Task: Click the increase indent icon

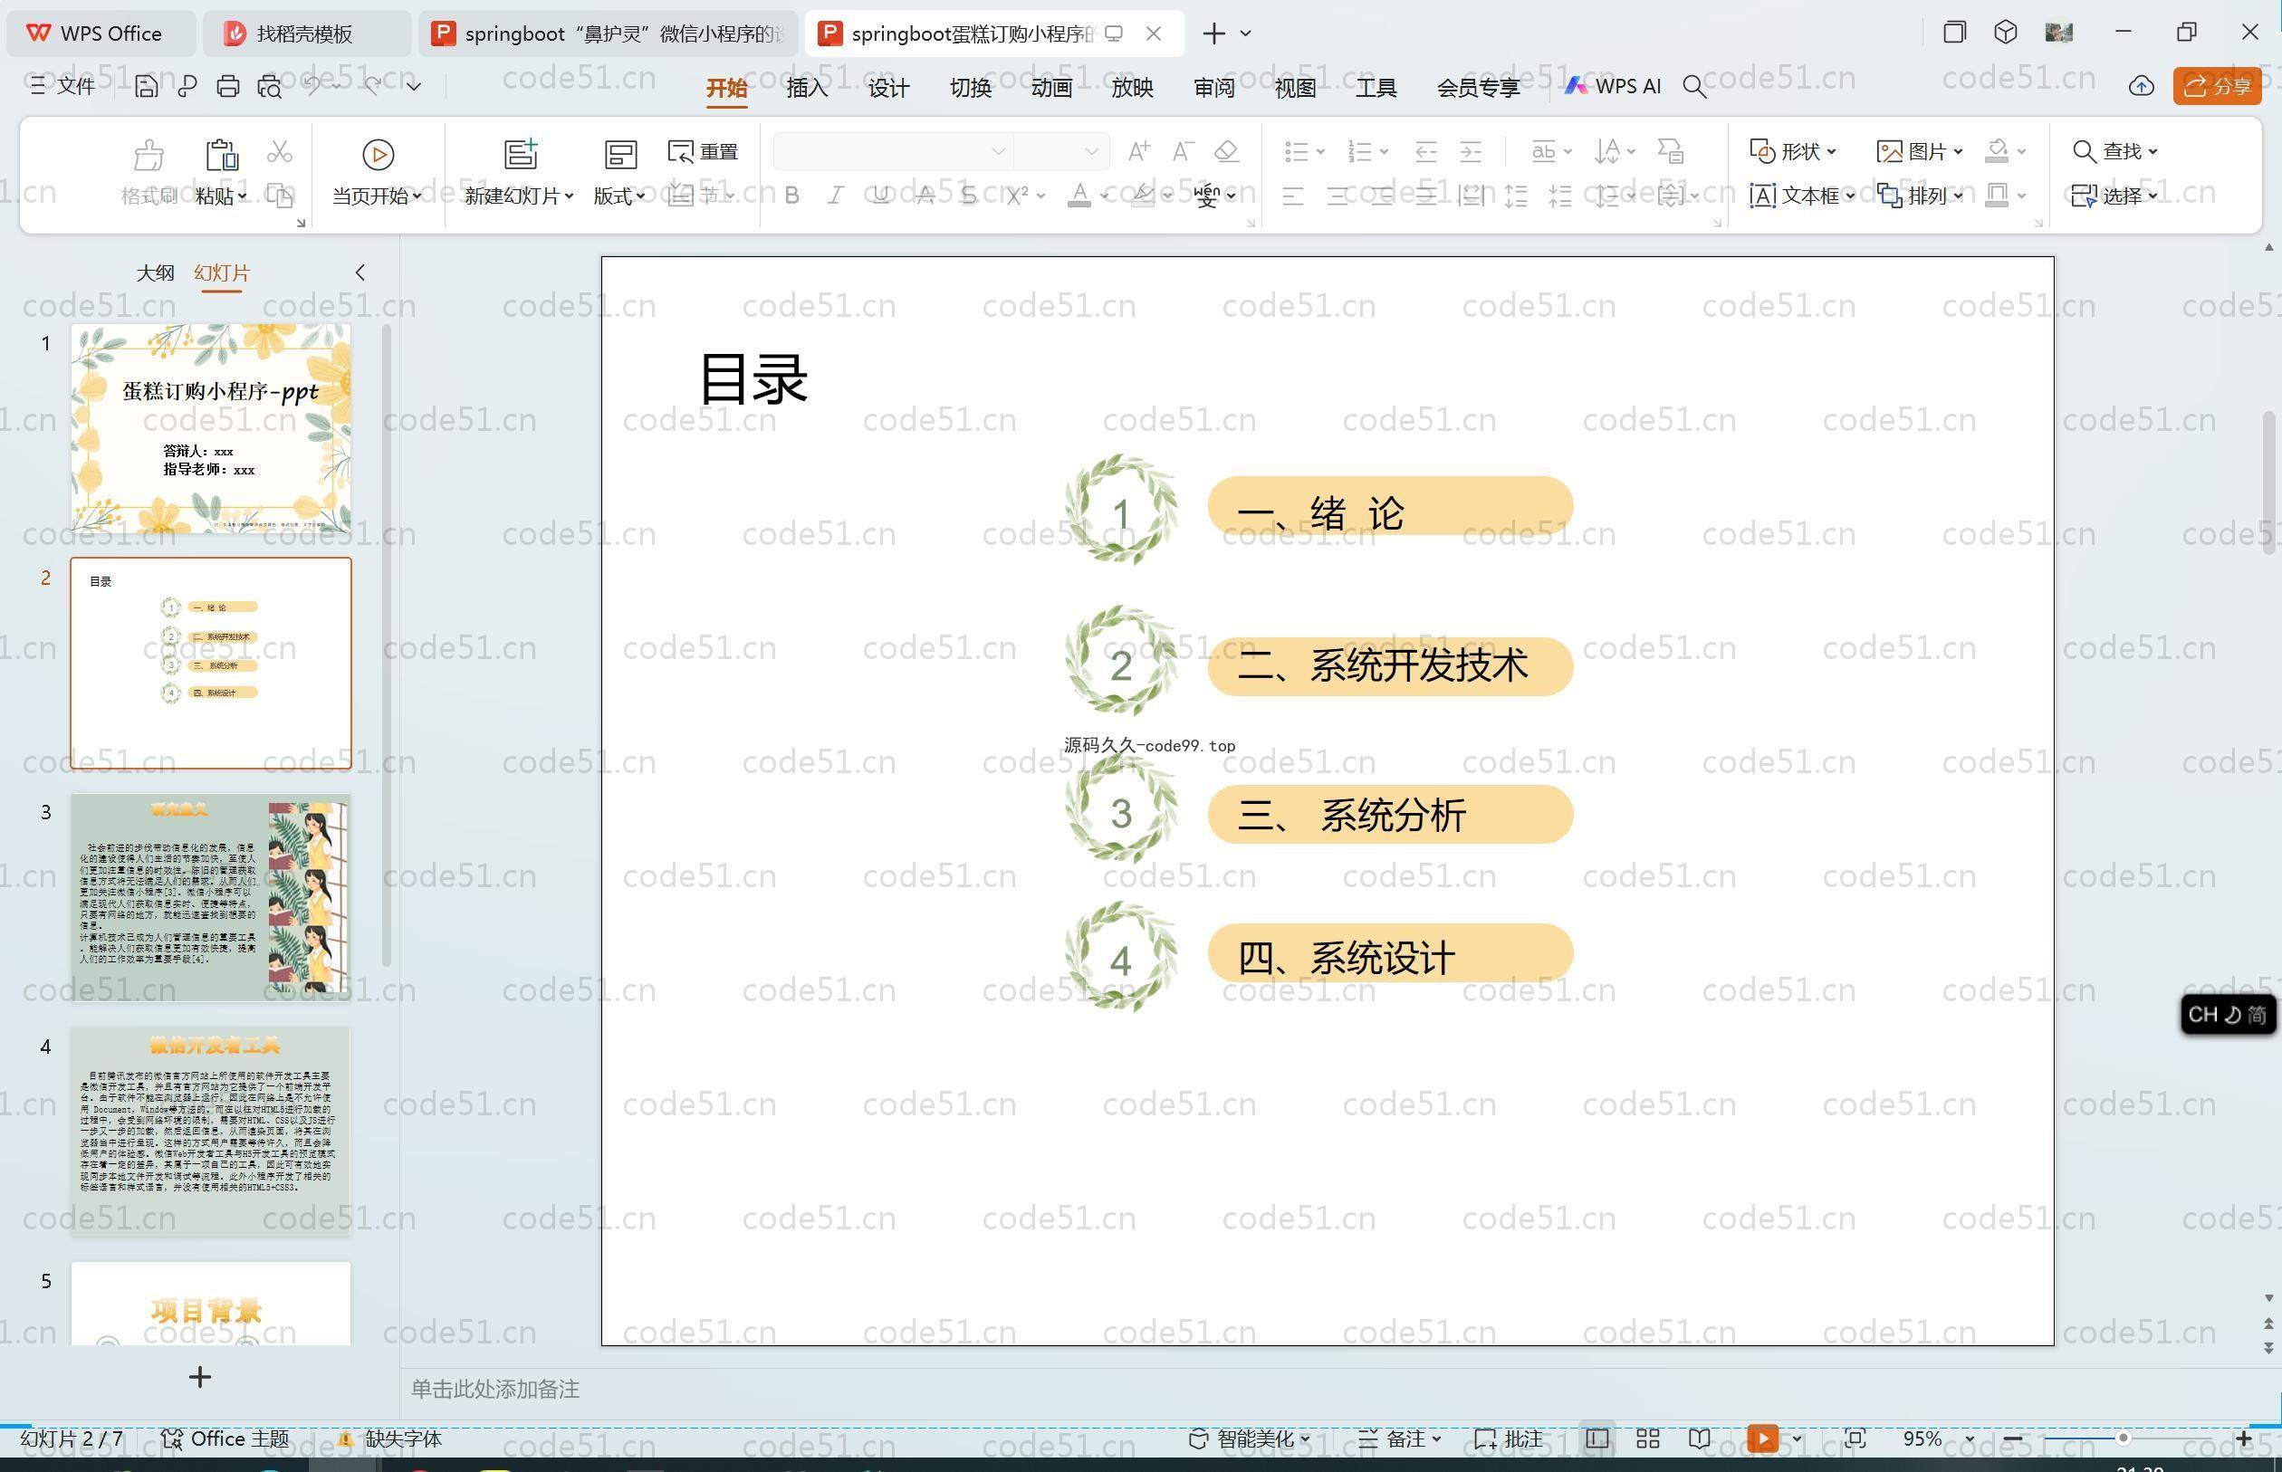Action: pos(1471,151)
